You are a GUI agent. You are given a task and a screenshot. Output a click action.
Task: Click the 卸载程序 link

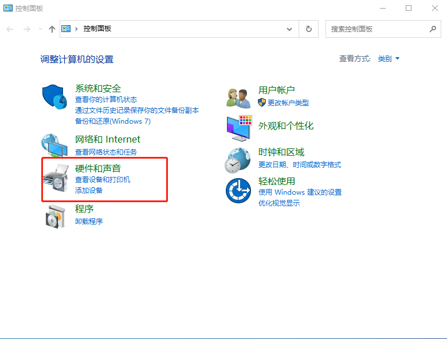point(89,222)
